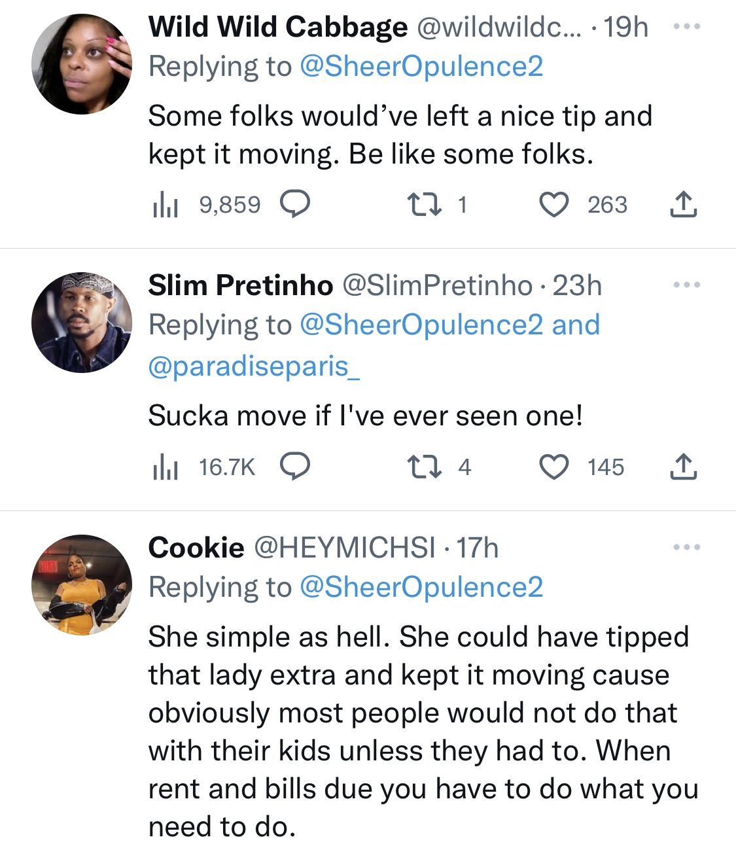Open Slim Pretinho's profile picture
Screen dimensions: 736x852
pos(82,323)
